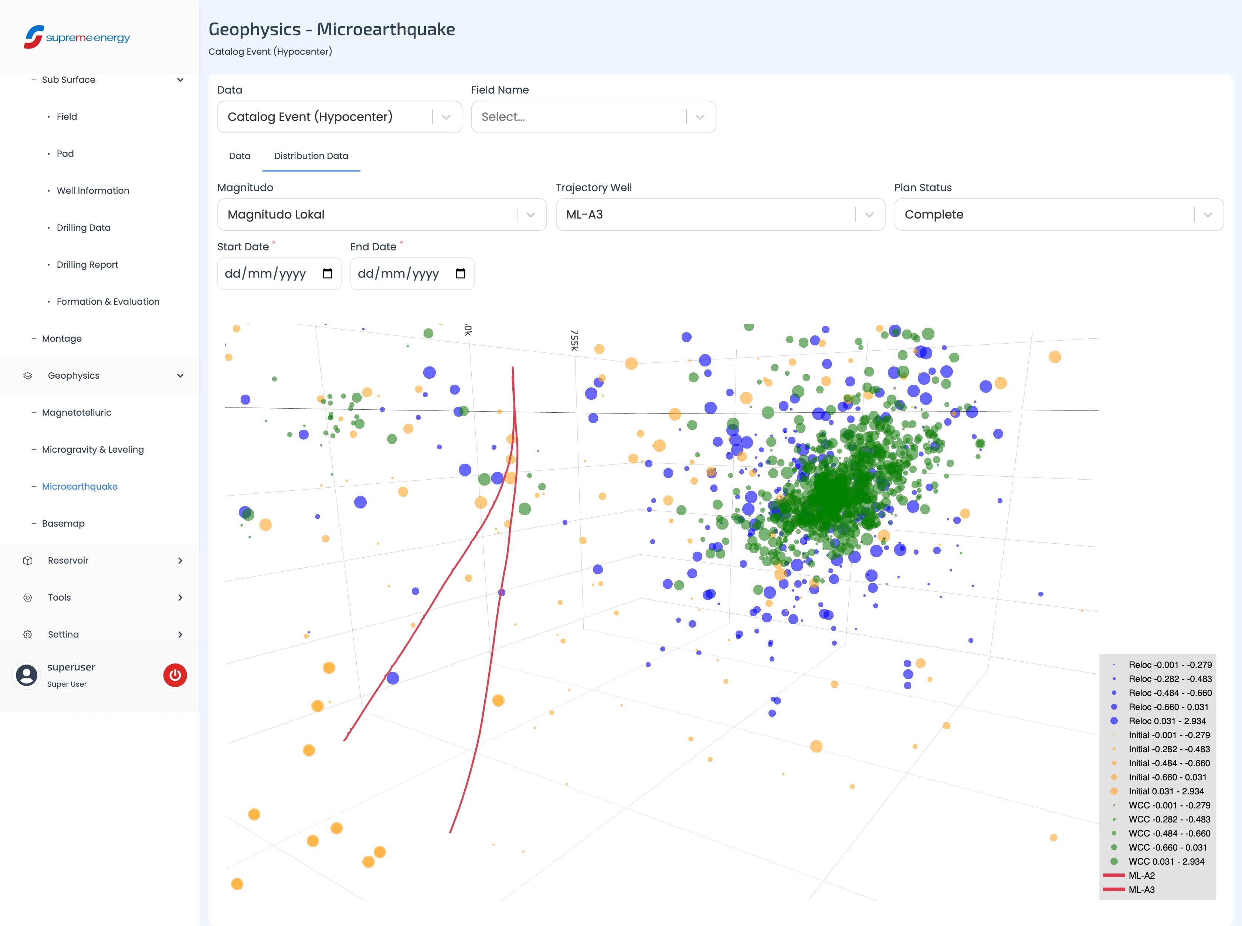Select the Distribution Data tab
The image size is (1242, 926).
tap(311, 156)
